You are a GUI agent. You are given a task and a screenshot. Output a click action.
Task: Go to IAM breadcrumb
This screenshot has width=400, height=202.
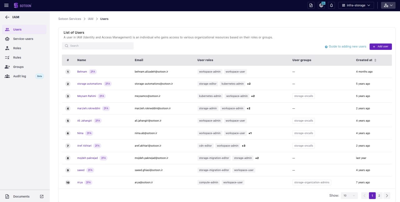(91, 19)
